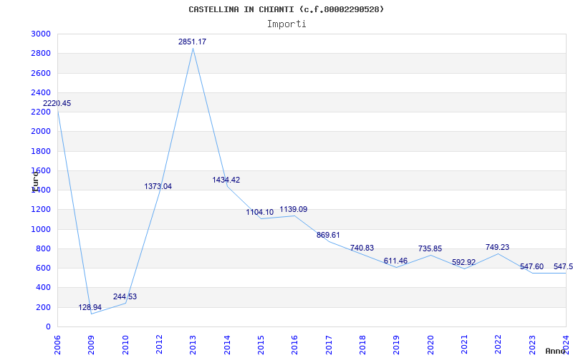Click the 735.85 data label
This screenshot has width=573, height=358.
pos(430,248)
